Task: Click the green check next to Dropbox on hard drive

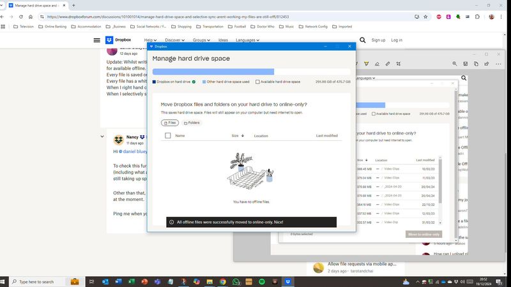Action: coord(194,82)
